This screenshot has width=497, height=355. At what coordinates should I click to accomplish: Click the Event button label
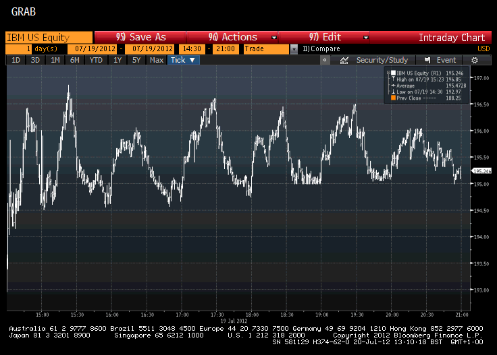pos(446,60)
